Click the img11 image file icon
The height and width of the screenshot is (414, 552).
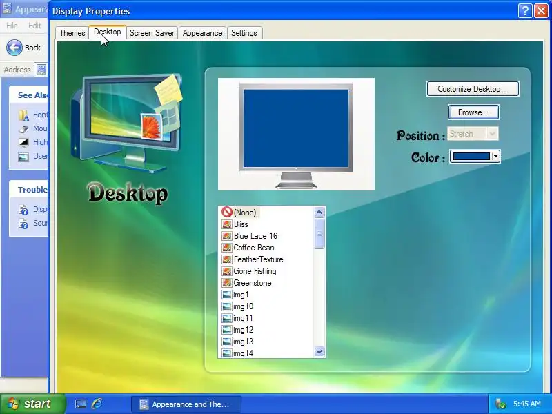click(x=227, y=318)
